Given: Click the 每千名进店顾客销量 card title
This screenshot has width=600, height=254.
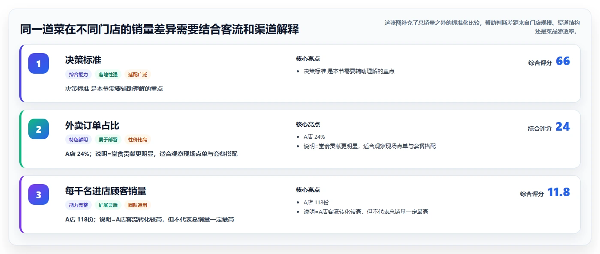Looking at the screenshot, I should (106, 191).
